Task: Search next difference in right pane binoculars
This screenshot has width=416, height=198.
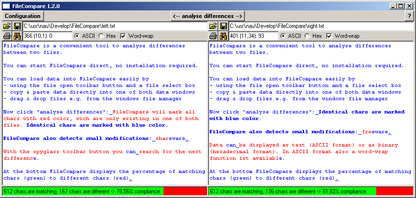Action: coord(224,35)
